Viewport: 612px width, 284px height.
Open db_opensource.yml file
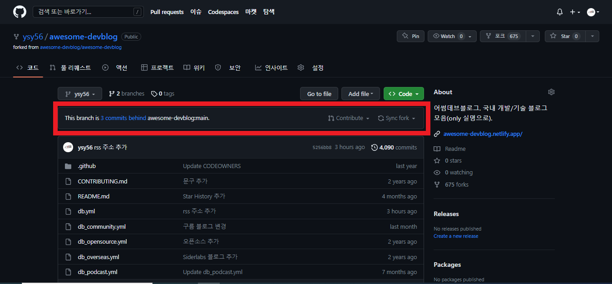click(x=102, y=241)
